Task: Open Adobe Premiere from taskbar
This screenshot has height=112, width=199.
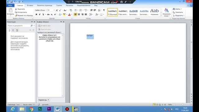Action: point(49,109)
